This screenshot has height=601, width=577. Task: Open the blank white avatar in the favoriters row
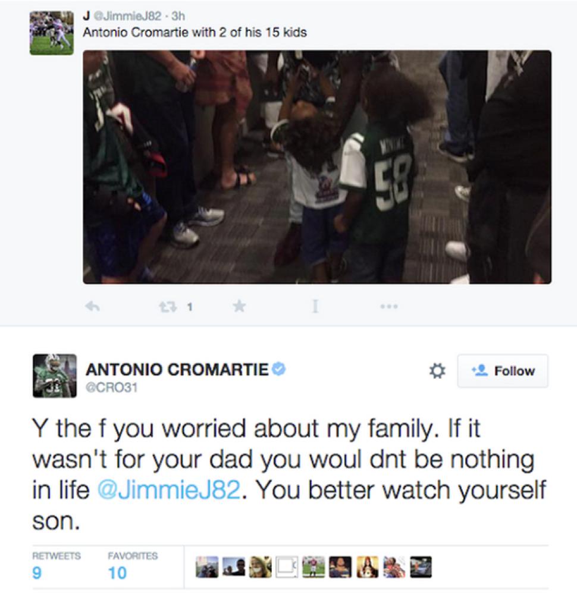pyautogui.click(x=287, y=567)
